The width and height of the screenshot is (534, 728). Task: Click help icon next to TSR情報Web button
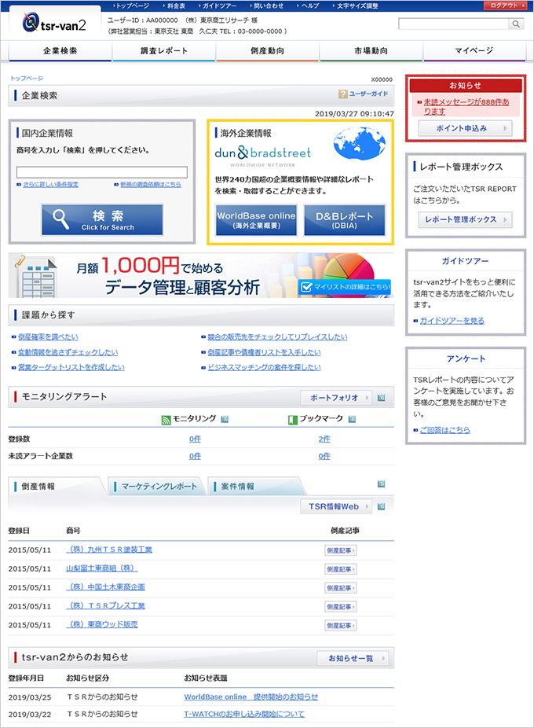click(382, 507)
